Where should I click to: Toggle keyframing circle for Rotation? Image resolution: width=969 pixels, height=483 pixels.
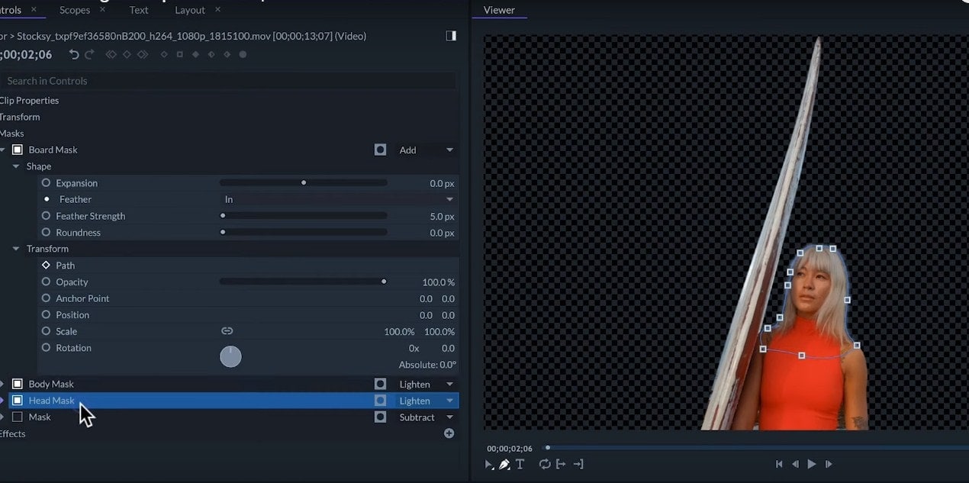click(46, 348)
